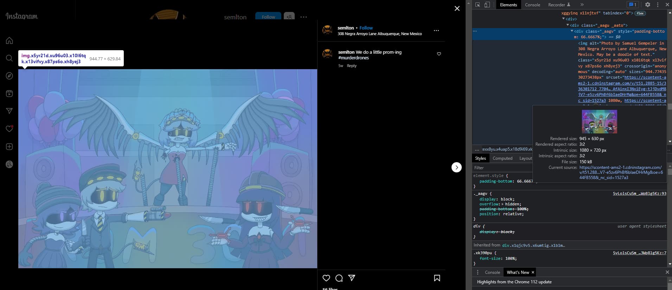Like the post with heart icon

(326, 278)
